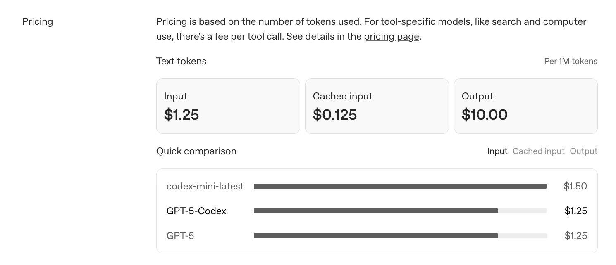Click the GPT-5 model label
Viewport: 616px width, 265px height.
(180, 236)
